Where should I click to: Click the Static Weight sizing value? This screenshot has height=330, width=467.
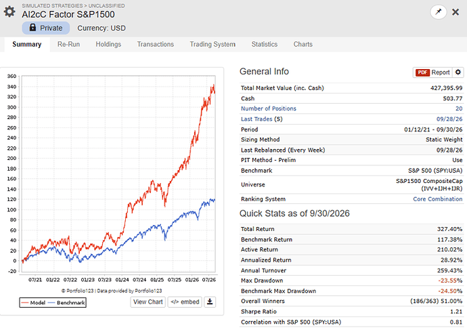[444, 140]
